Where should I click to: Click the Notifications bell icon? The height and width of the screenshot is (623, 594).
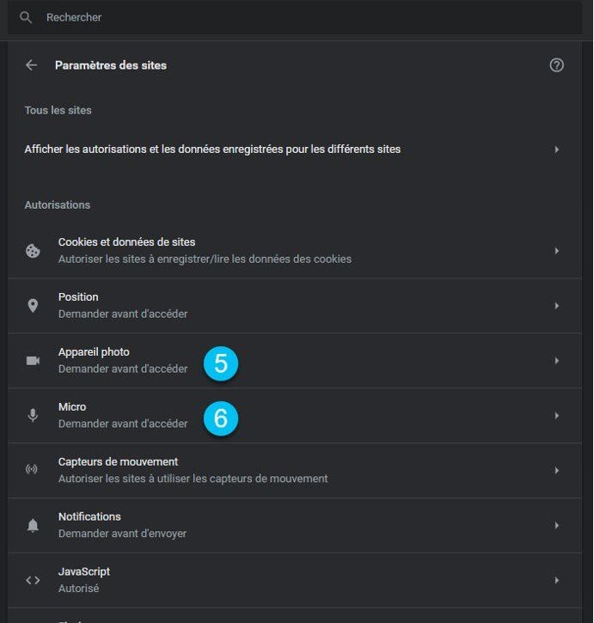[33, 525]
